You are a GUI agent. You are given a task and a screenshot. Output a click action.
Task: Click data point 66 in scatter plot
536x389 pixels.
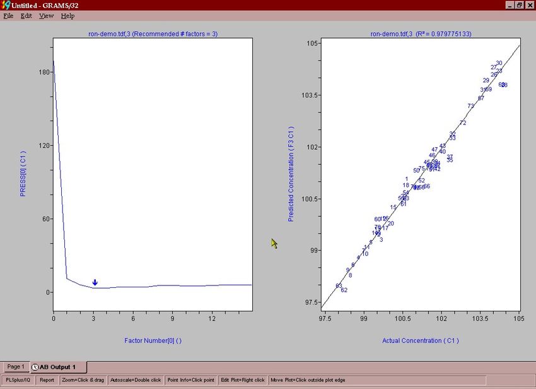point(427,186)
